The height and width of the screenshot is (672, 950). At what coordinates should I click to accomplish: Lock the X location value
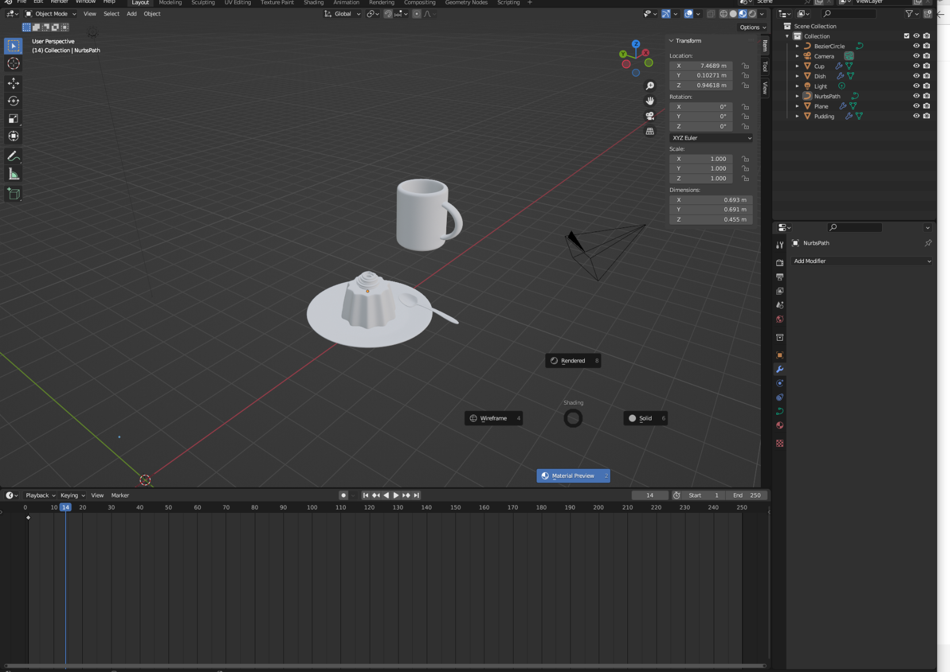click(745, 66)
